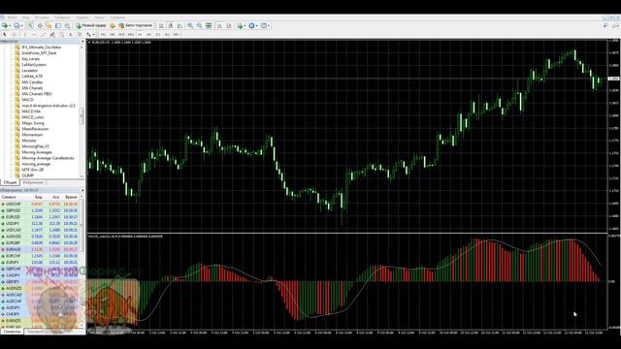The width and height of the screenshot is (621, 349).
Task: Select USDCAD row in Market Watch
Action: pos(40,230)
